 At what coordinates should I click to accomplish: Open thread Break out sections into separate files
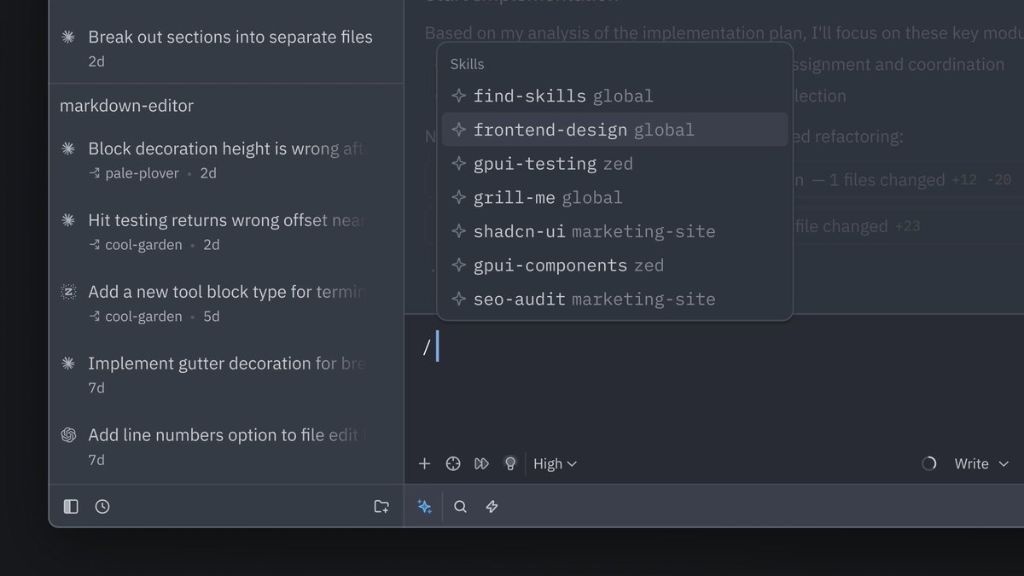tap(226, 49)
